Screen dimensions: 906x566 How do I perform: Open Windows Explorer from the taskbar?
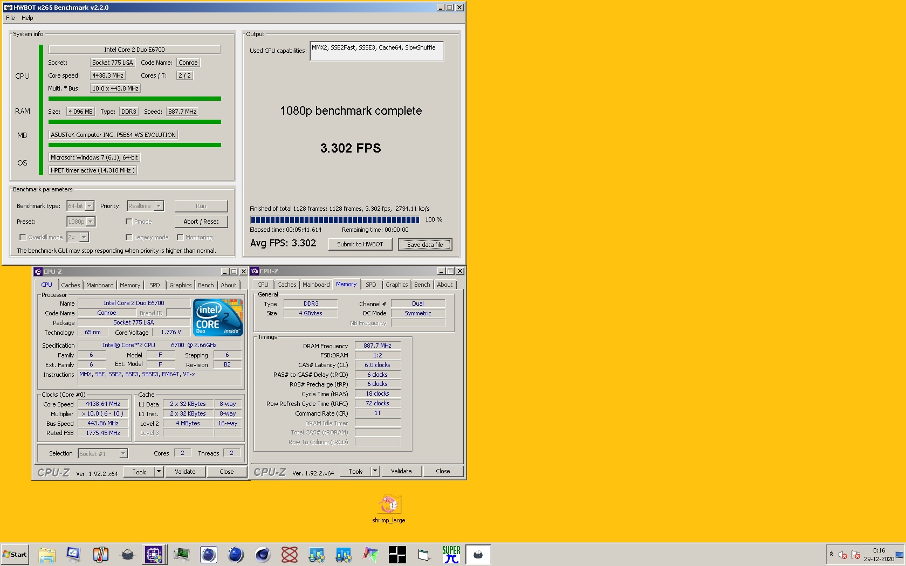[x=47, y=555]
